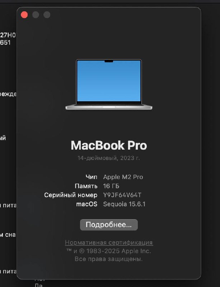Click the MacBook Pro title
This screenshot has height=287, width=220.
pos(109,146)
